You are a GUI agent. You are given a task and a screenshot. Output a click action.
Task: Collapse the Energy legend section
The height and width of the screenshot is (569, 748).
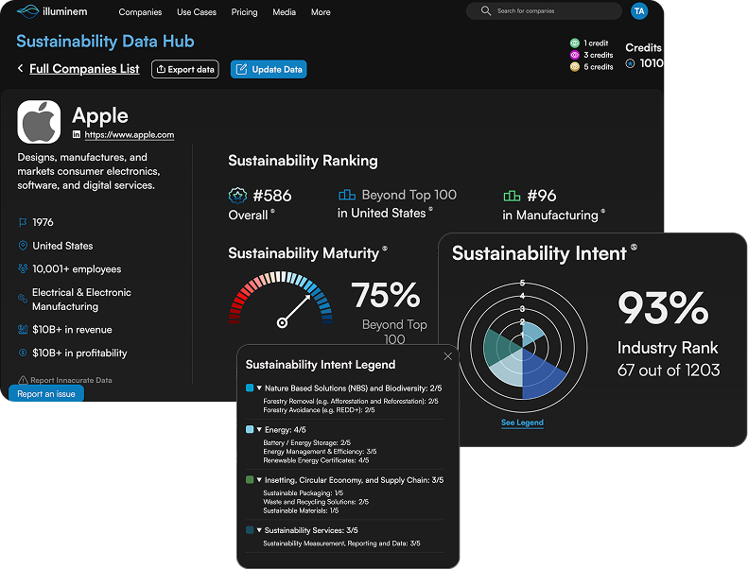pyautogui.click(x=259, y=430)
